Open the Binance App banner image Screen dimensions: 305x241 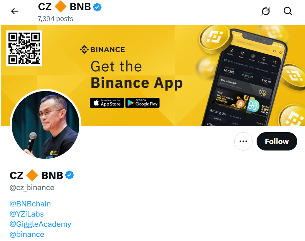pyautogui.click(x=153, y=75)
